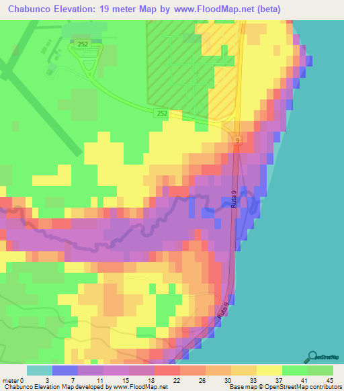This screenshot has width=344, height=391.
Task: Click the red 22 meter legend swatch
Action: click(x=167, y=371)
